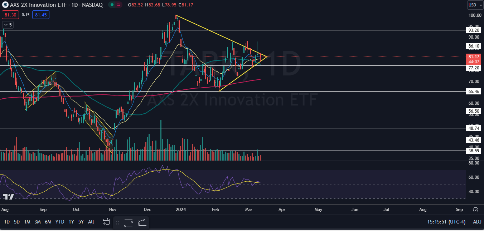Open the USD currency dropdown
This screenshot has height=231, width=484.
(475, 5)
